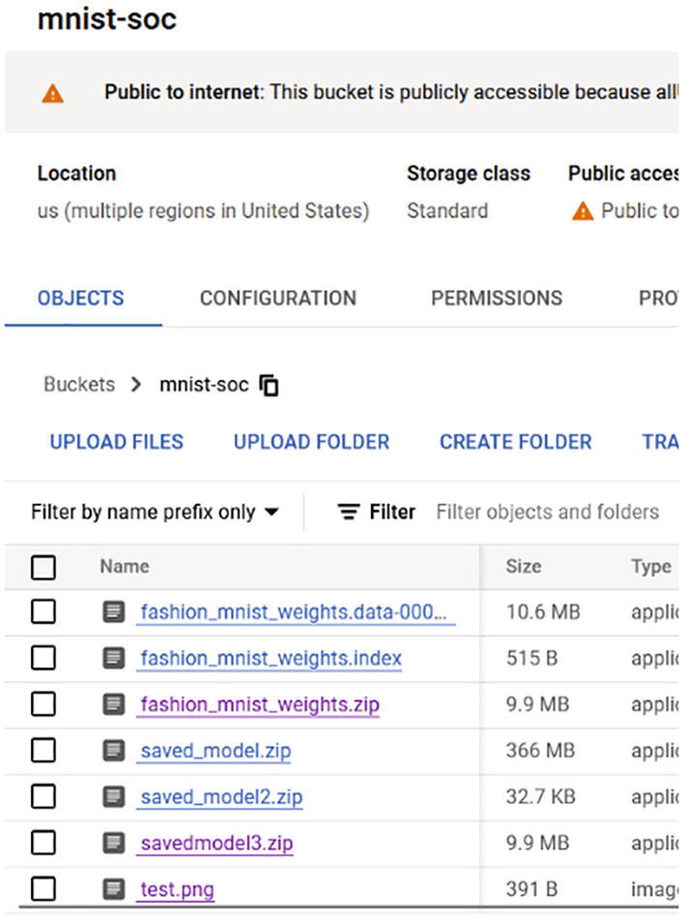Screen dimensions: 685x921
Task: Open the saved_model2.zip file link
Action: (221, 797)
